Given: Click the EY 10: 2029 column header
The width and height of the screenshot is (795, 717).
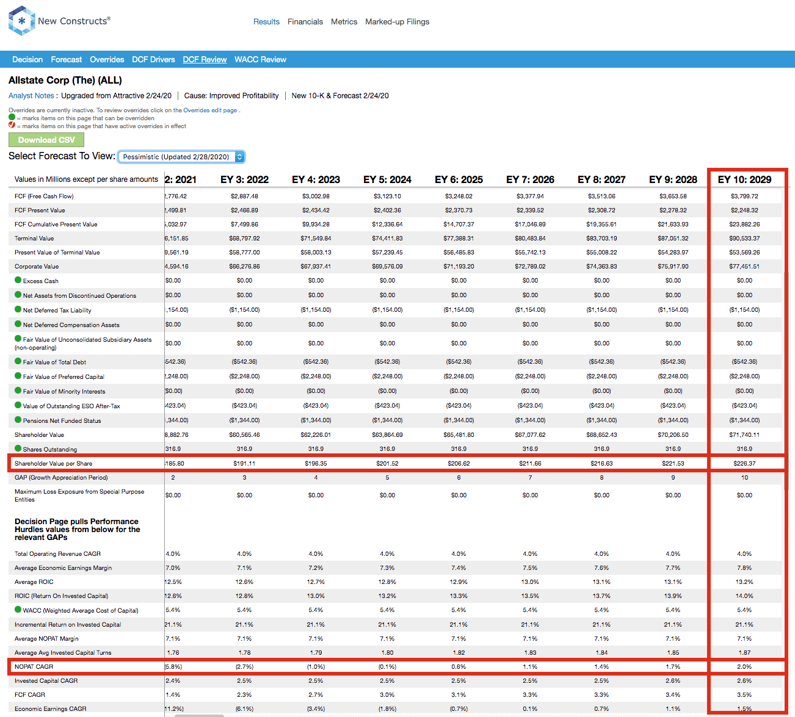Looking at the screenshot, I should tap(745, 179).
